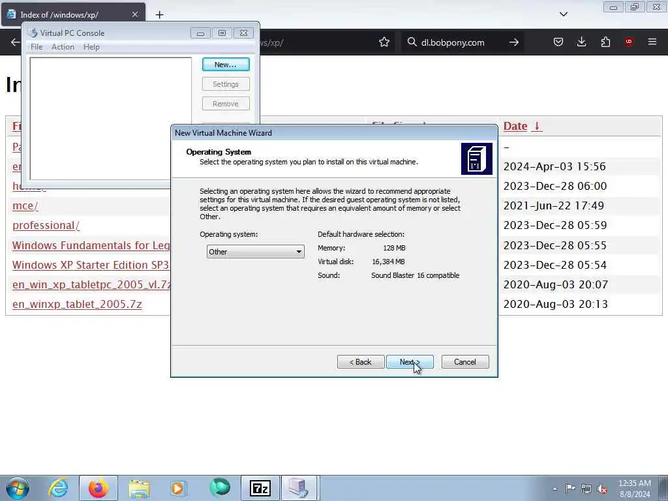Click the uBlock Origin toolbar icon
Viewport: 668px width, 501px height.
point(629,42)
